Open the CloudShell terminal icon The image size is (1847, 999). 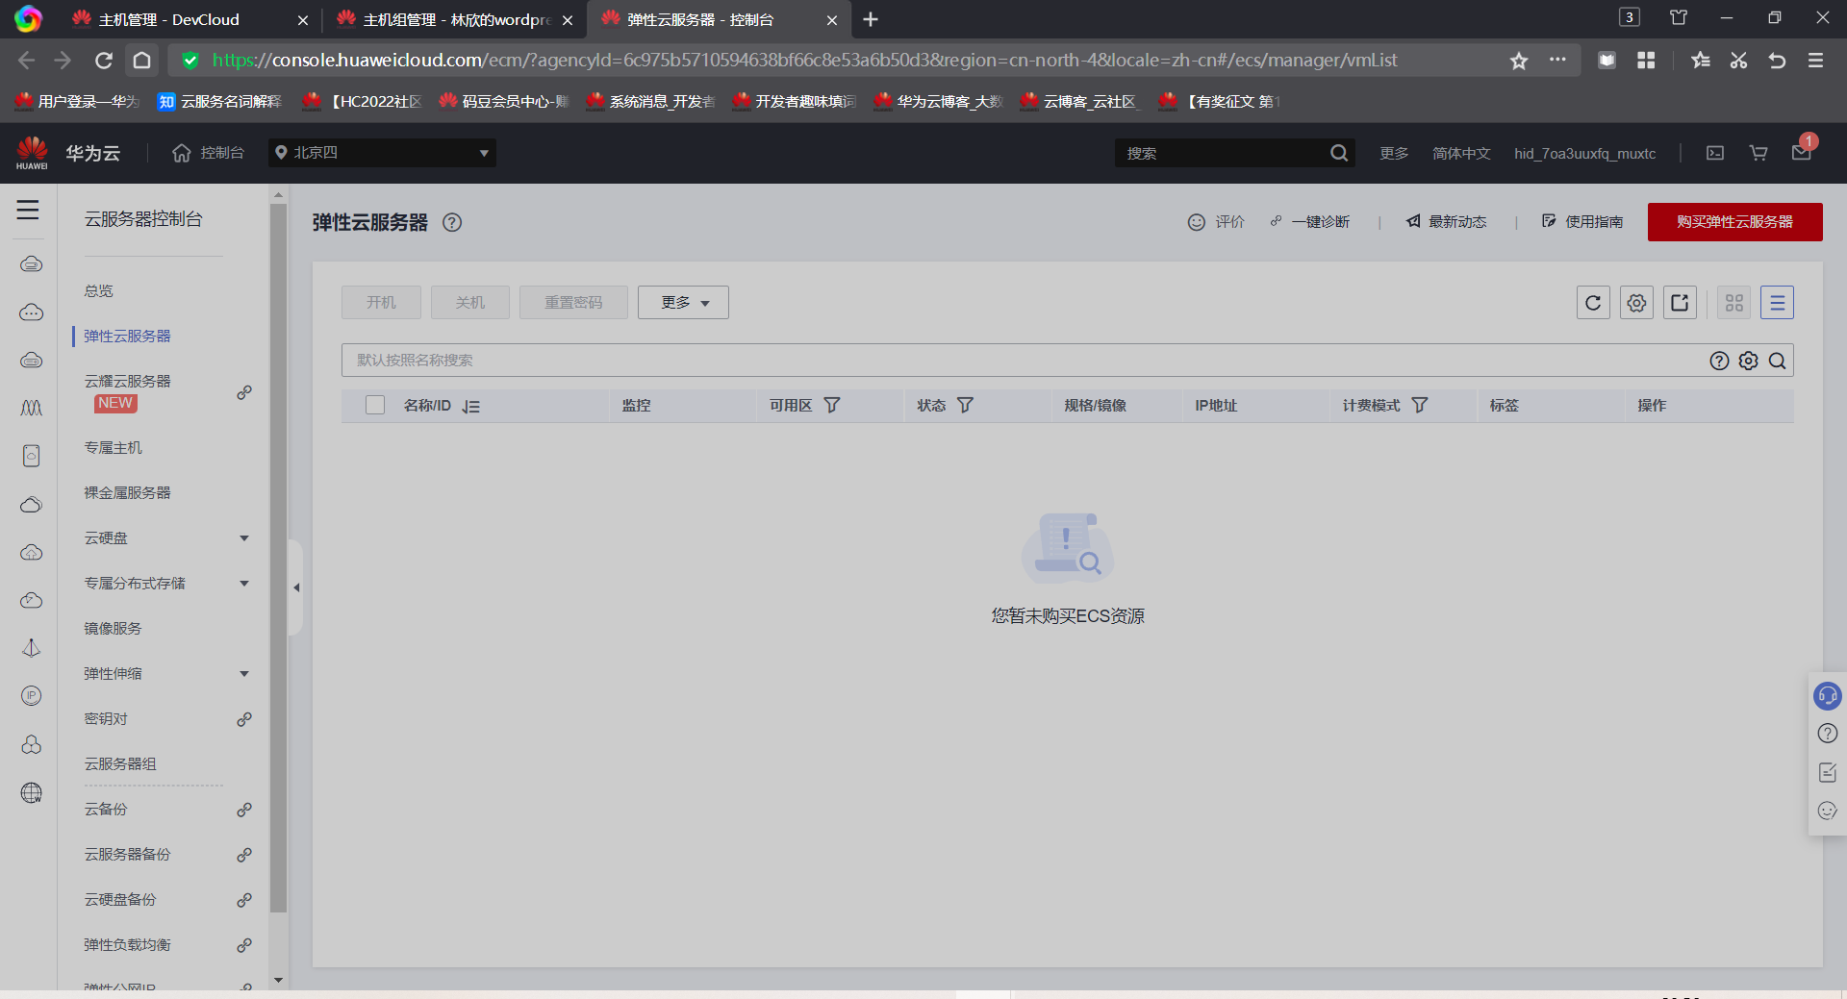(x=1715, y=153)
